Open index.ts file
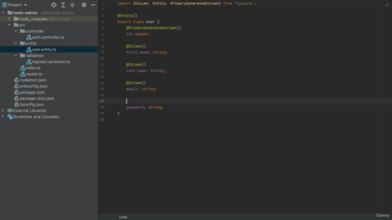 (33, 68)
